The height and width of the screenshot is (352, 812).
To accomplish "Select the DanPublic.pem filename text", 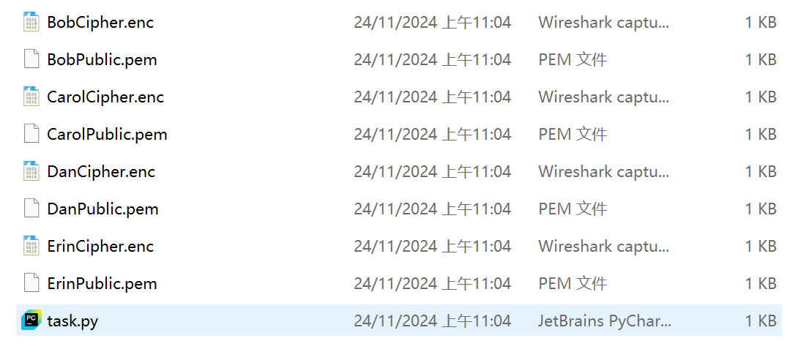I will (103, 209).
